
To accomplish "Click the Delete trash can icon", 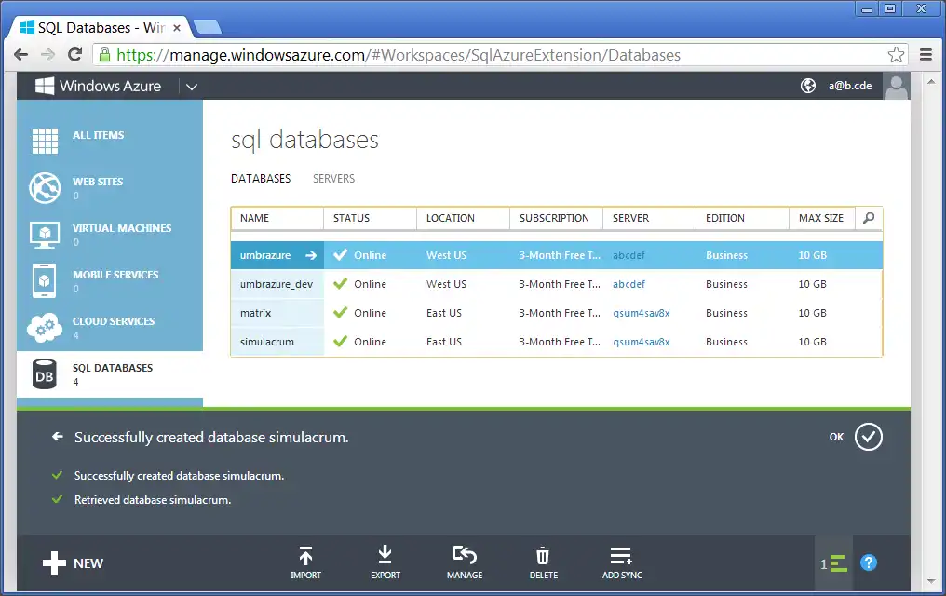I will coord(543,555).
